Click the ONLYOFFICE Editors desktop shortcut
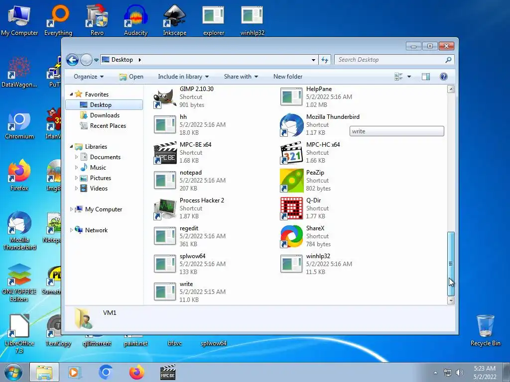 pos(19,283)
